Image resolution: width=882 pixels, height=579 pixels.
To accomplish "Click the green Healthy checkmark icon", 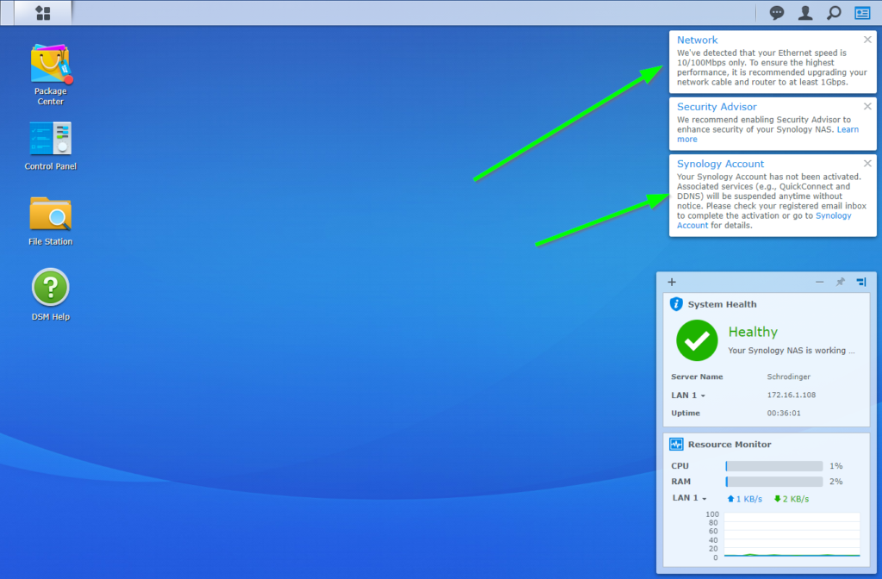I will 697,339.
